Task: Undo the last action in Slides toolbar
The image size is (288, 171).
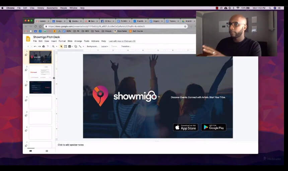Action: tap(35, 46)
